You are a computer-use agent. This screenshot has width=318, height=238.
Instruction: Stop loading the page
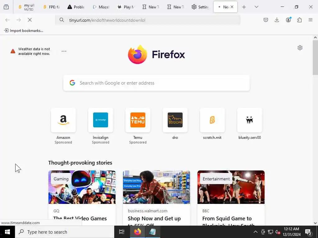click(x=30, y=20)
